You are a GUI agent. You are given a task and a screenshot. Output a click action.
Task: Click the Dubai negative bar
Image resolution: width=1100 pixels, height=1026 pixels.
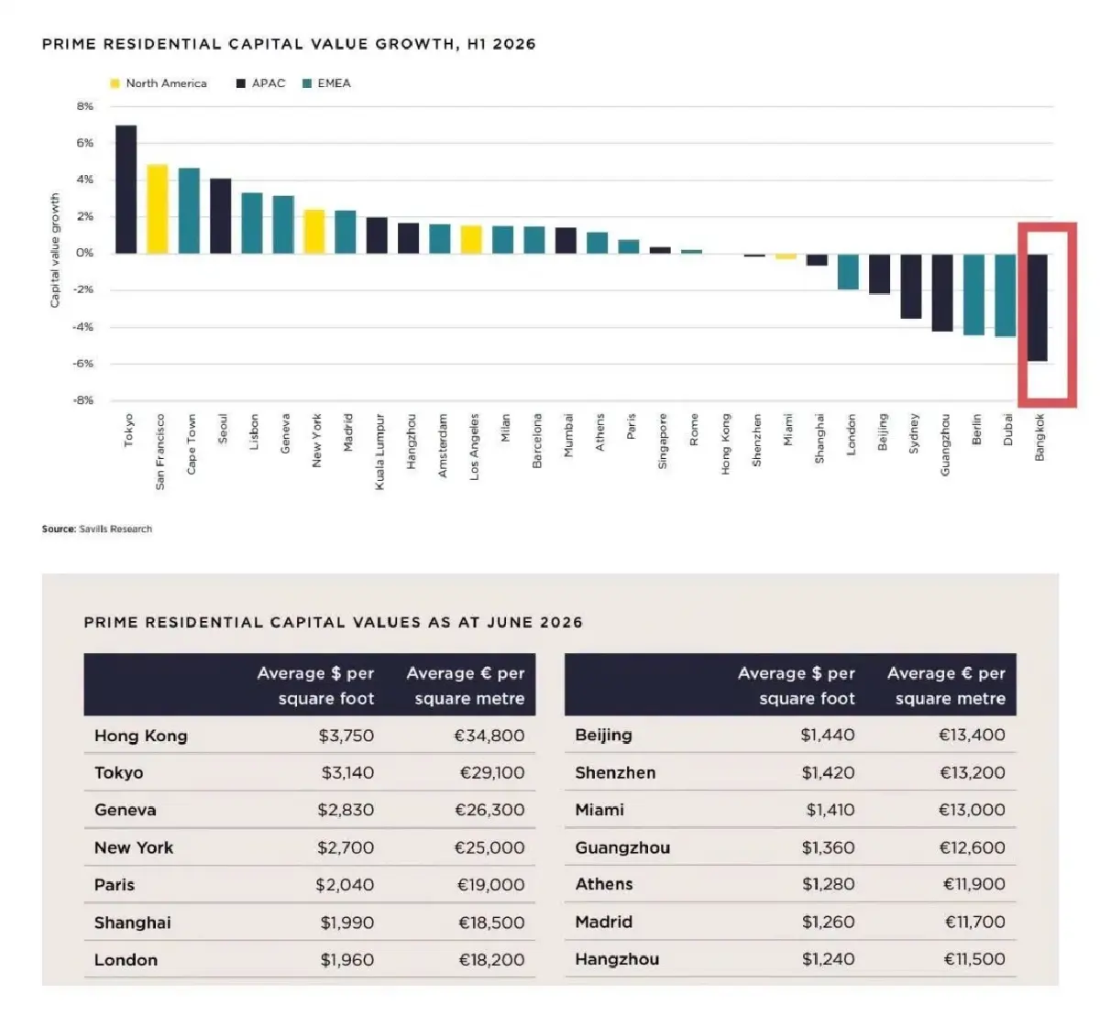(1006, 295)
